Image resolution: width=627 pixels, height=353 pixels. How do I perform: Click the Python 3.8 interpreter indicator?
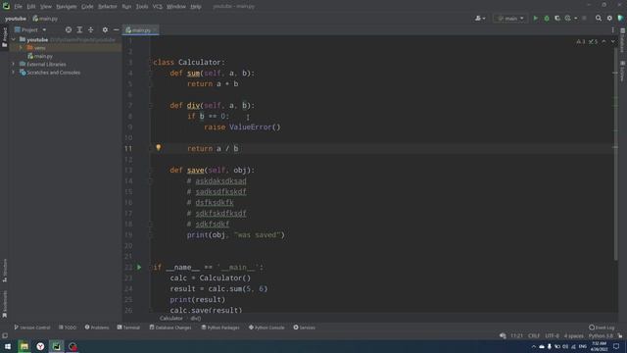pyautogui.click(x=601, y=335)
